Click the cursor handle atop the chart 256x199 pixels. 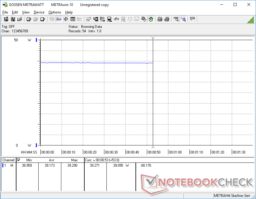coord(153,38)
